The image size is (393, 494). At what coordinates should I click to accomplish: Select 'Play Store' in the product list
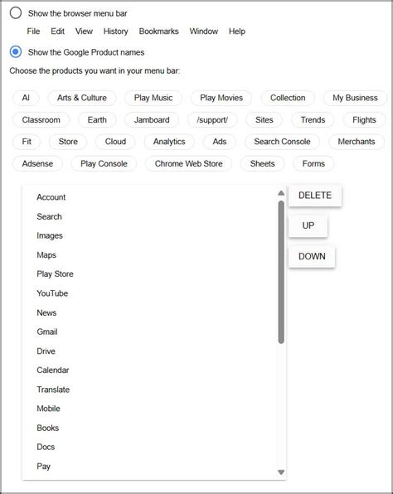150,274
